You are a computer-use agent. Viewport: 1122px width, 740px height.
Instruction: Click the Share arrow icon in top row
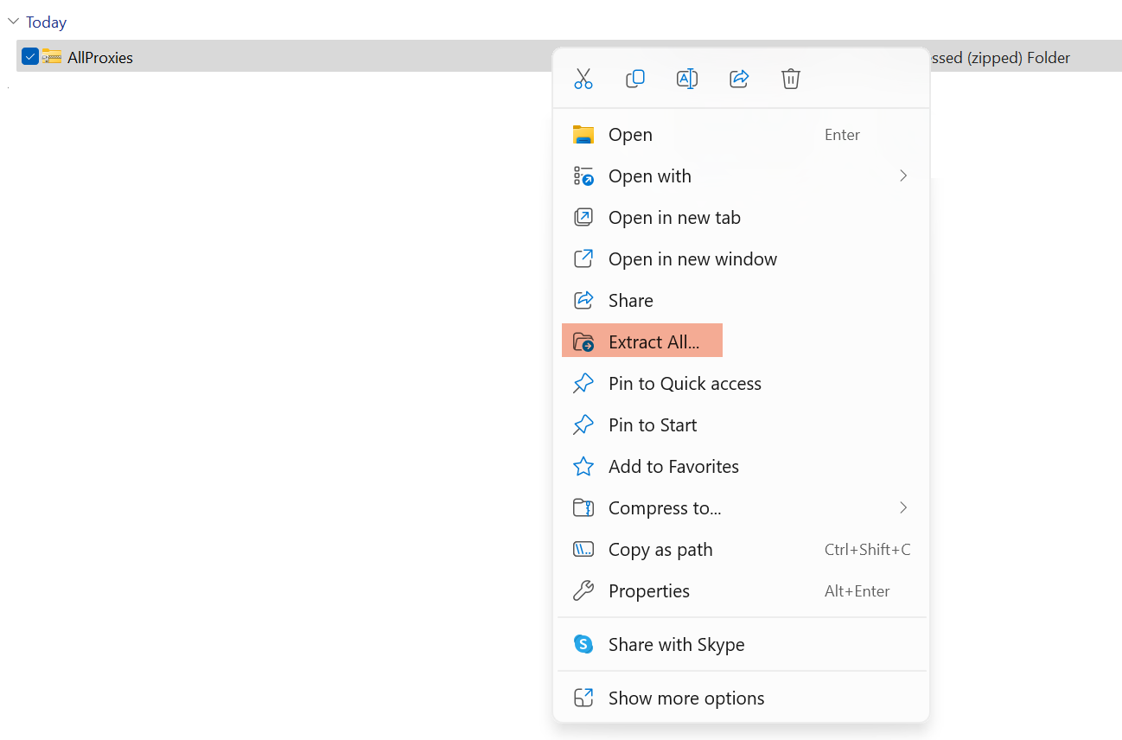coord(739,79)
